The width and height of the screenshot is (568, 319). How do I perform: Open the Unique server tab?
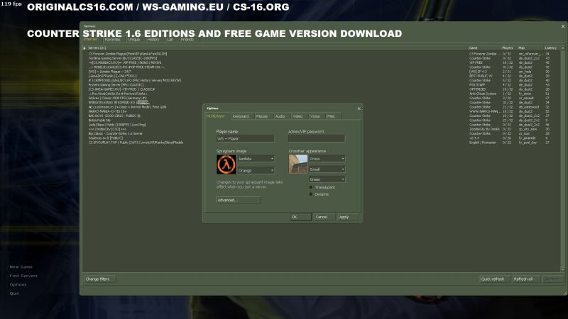134,40
